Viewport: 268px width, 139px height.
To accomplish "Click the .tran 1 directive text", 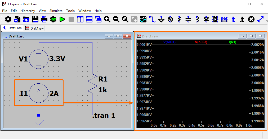I will 104,116.
